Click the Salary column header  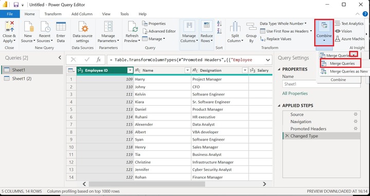click(261, 70)
